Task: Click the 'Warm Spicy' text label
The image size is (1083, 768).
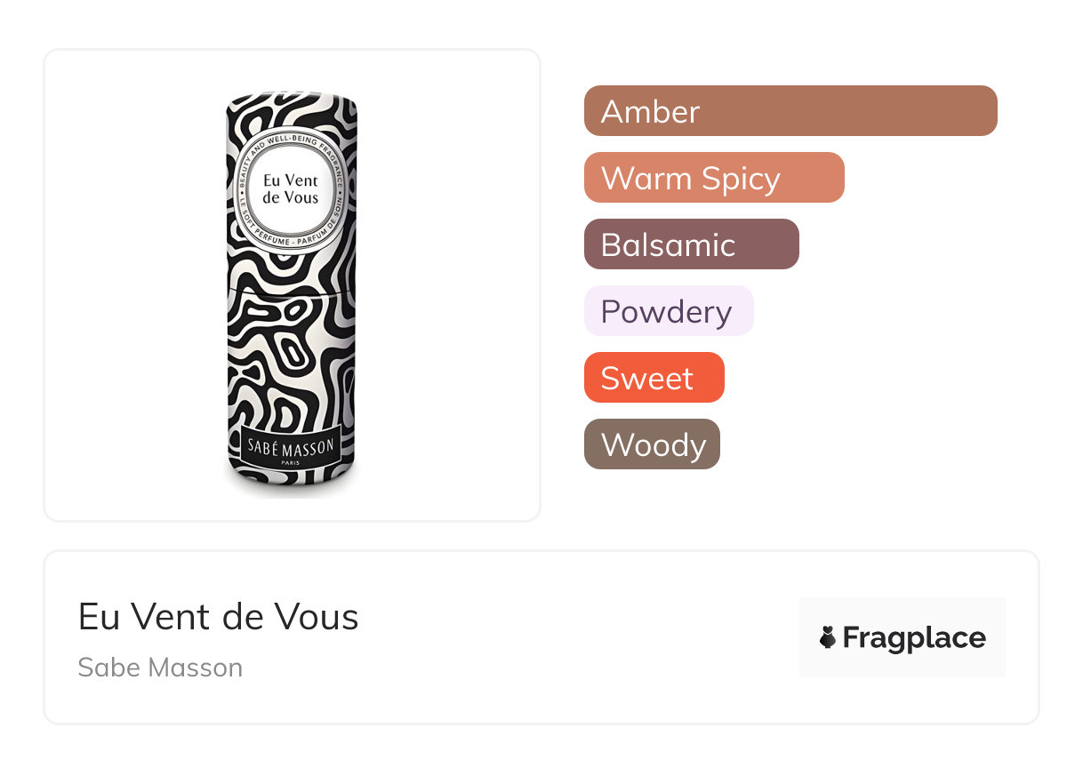Action: coord(690,179)
